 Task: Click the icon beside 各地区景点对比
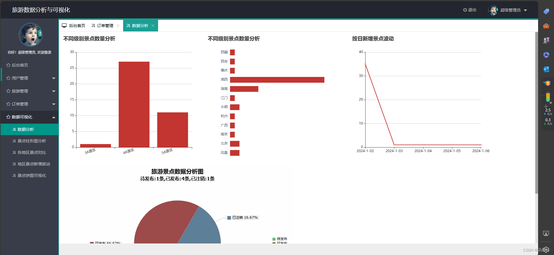[14, 152]
